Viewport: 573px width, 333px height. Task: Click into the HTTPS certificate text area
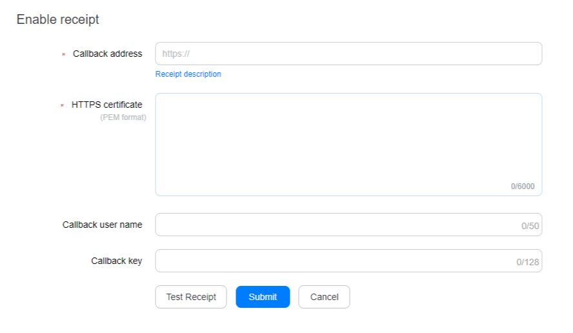coord(348,145)
